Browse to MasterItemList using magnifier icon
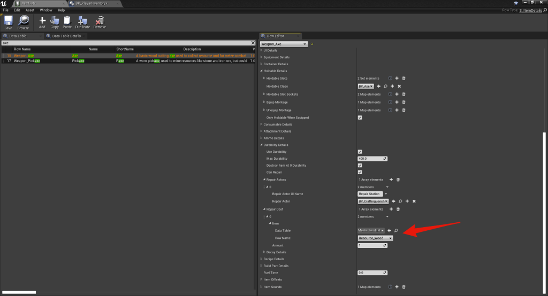The height and width of the screenshot is (296, 548). pos(397,230)
